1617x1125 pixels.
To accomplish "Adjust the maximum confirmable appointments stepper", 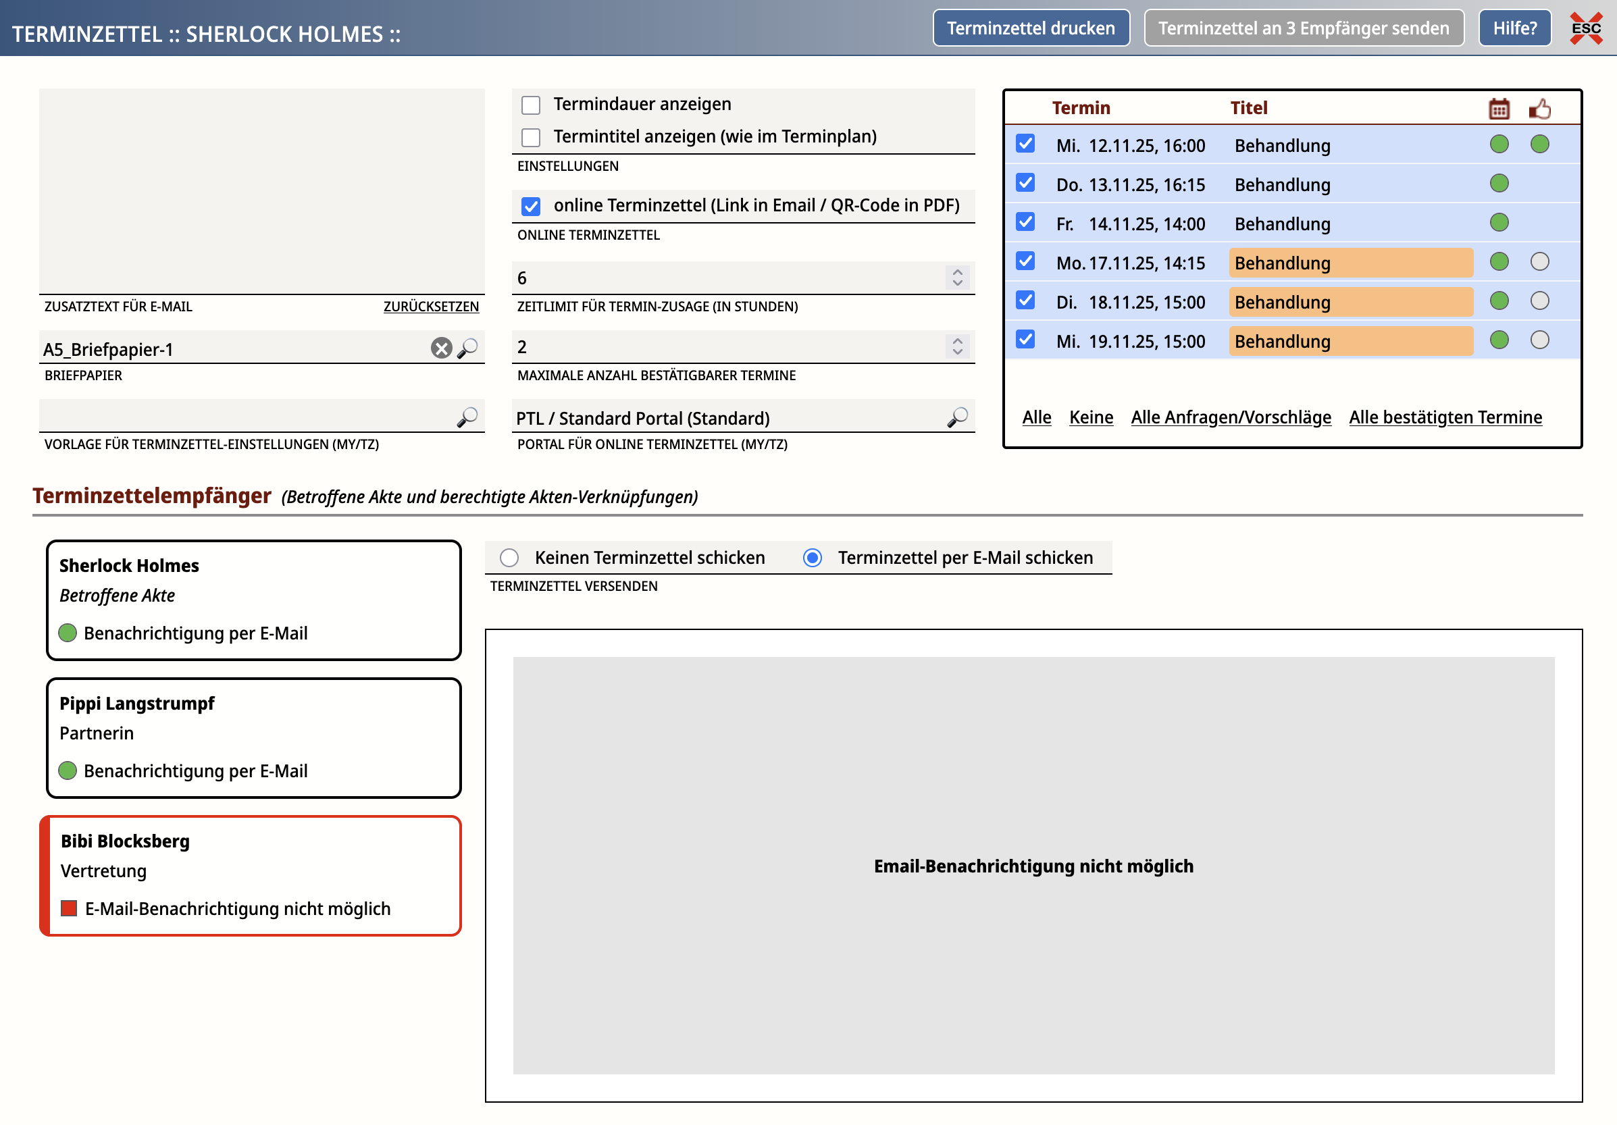I will click(x=957, y=346).
